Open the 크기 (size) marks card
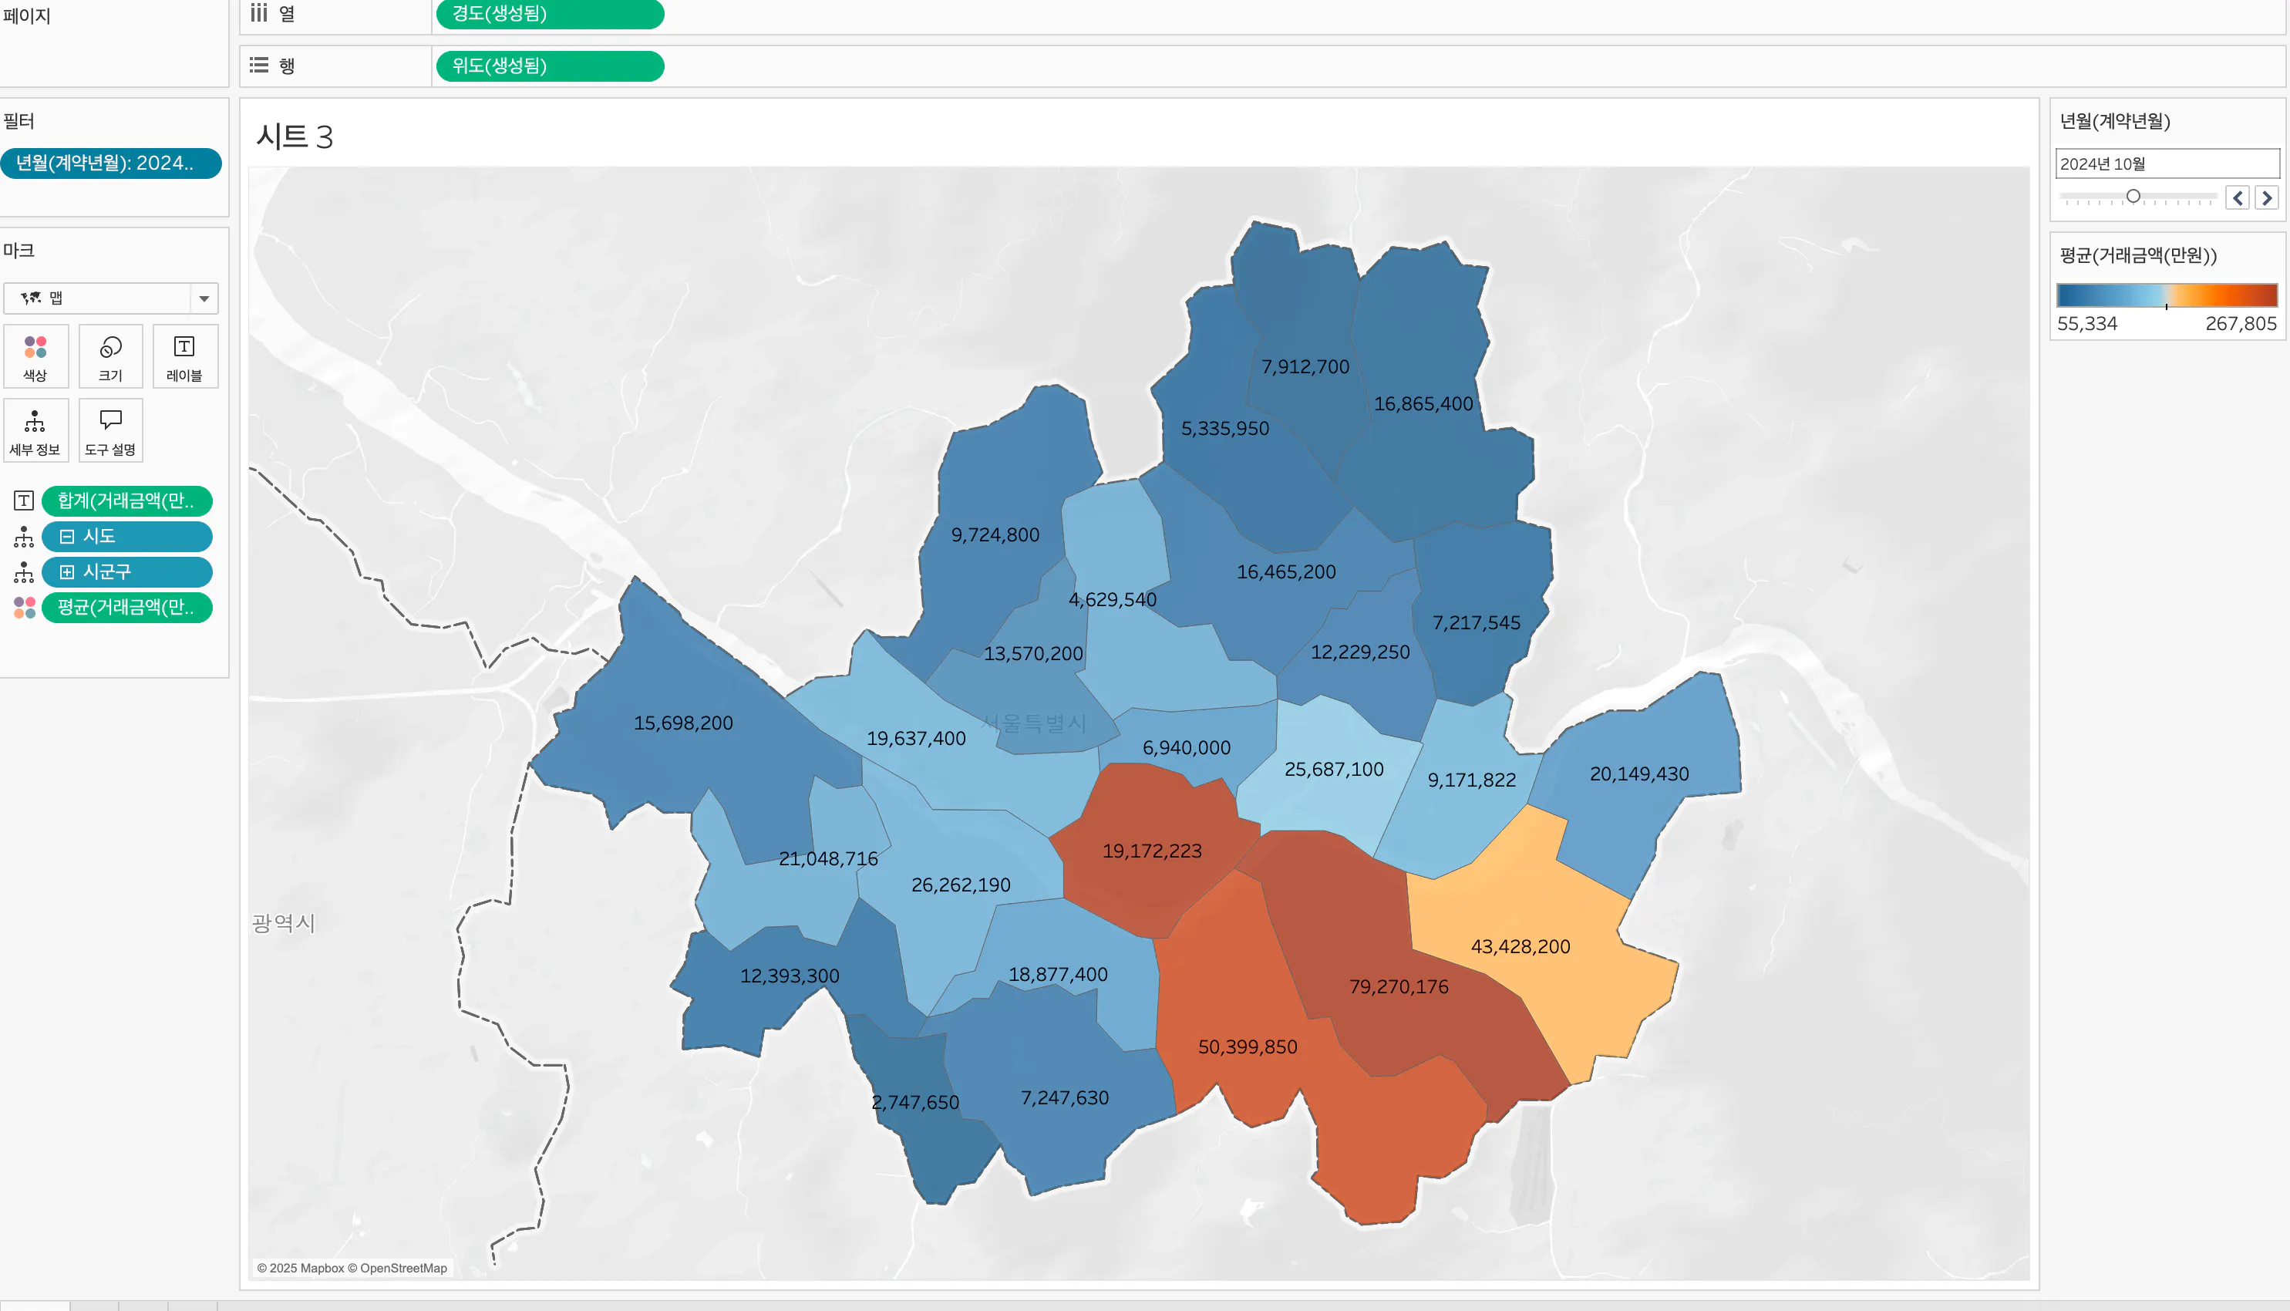 (111, 356)
